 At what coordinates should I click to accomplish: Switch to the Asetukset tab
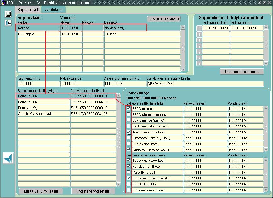point(54,9)
